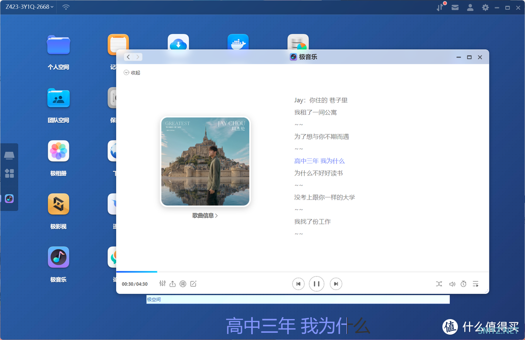Go forward in 极音乐 window
This screenshot has height=340, width=525.
(138, 57)
